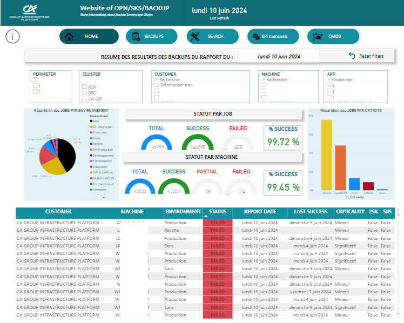Tick the last PERIMETER checkbox

pos(35,91)
